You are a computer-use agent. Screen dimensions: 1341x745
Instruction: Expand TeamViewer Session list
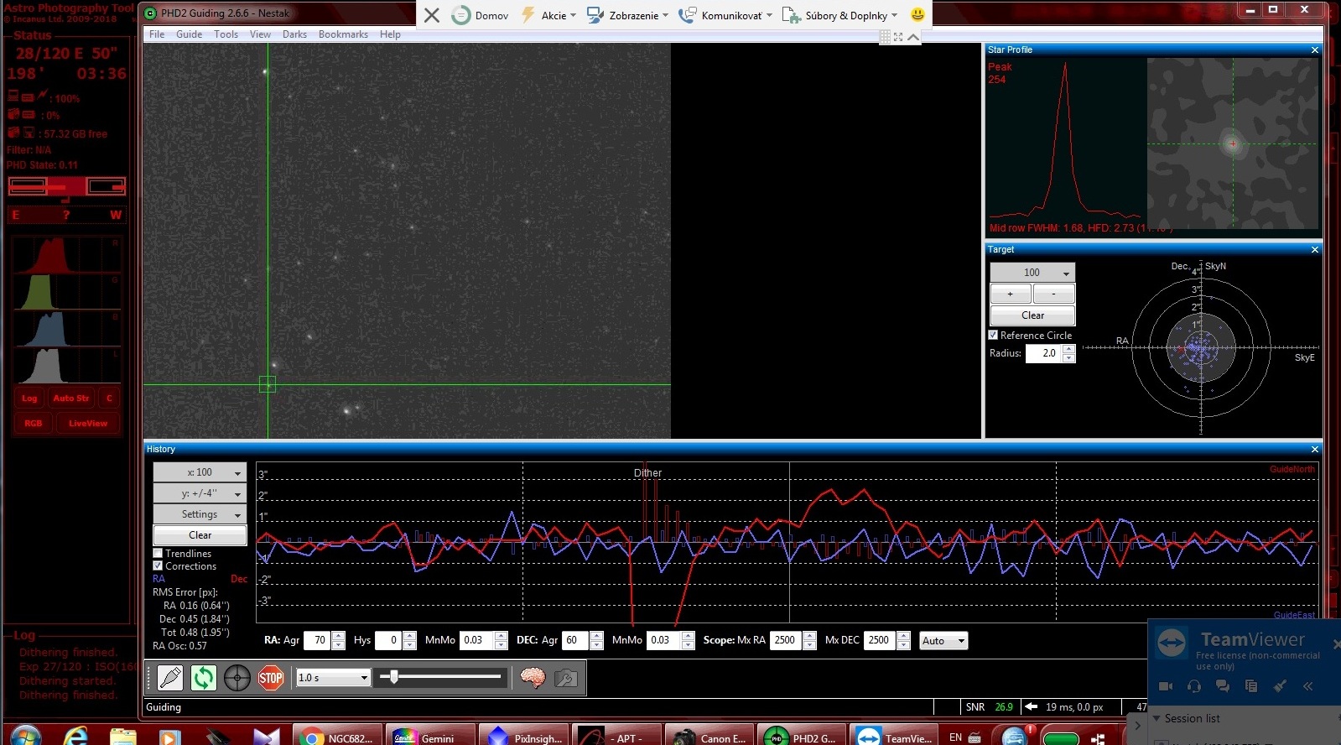tap(1156, 719)
